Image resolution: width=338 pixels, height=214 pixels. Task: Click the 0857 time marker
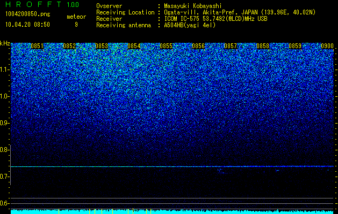(231, 46)
